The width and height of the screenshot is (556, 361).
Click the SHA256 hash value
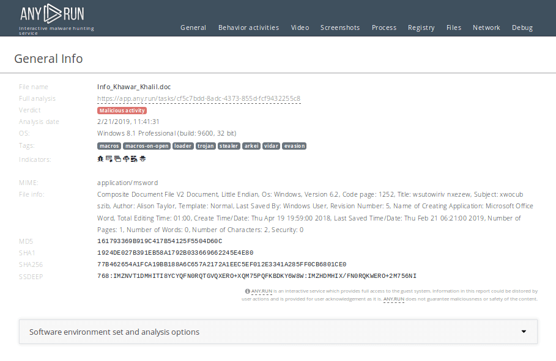point(221,264)
